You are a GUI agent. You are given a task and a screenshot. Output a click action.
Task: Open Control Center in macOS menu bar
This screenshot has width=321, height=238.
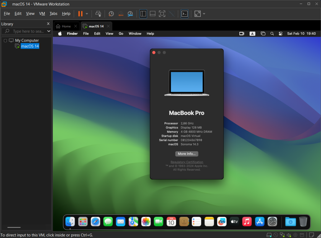[x=281, y=33]
